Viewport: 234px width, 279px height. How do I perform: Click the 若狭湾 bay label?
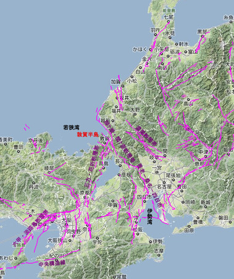71,127
